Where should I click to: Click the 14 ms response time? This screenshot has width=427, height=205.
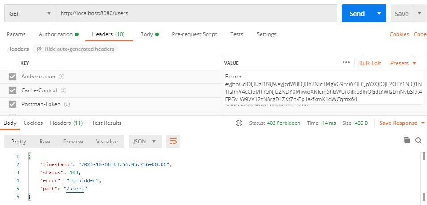[x=328, y=123]
